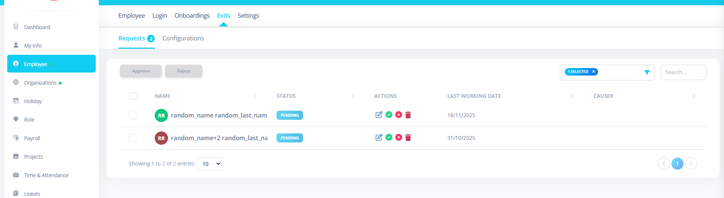Click the Holiday calendar icon

pyautogui.click(x=16, y=101)
